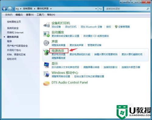Screen dimensions: 152x120
Task: Open the 自动播放 heading
Action: pyautogui.click(x=58, y=32)
